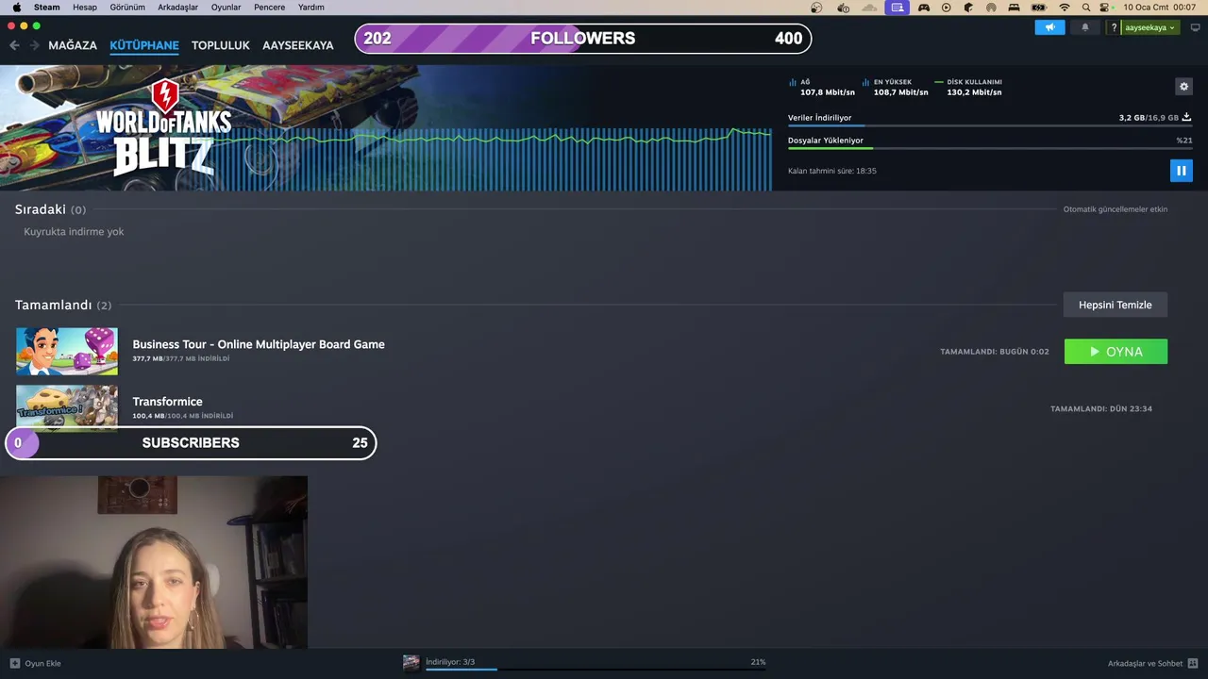The width and height of the screenshot is (1208, 679).
Task: Go forward with the right arrow
Action: point(34,45)
